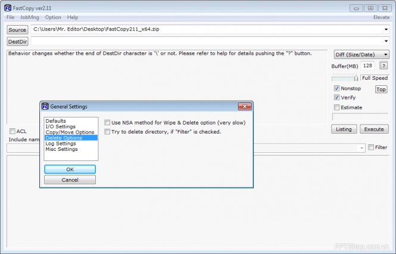The width and height of the screenshot is (396, 254).
Task: Click the Listing button
Action: 344,129
